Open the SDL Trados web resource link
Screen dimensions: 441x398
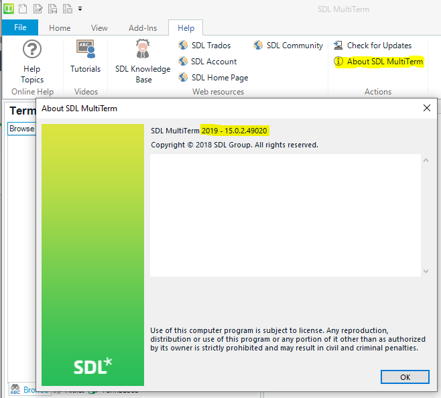coord(211,46)
